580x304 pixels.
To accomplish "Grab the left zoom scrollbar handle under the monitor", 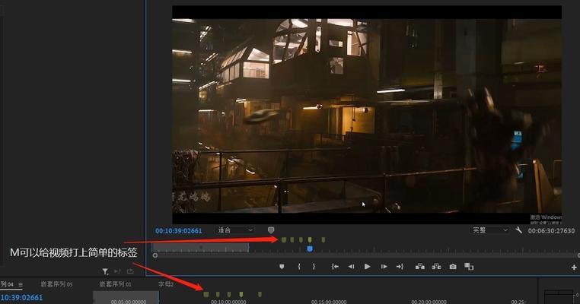I will point(155,255).
